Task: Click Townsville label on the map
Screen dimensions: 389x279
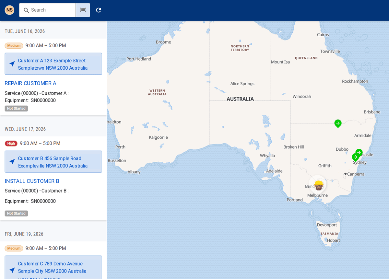Action: [x=330, y=51]
